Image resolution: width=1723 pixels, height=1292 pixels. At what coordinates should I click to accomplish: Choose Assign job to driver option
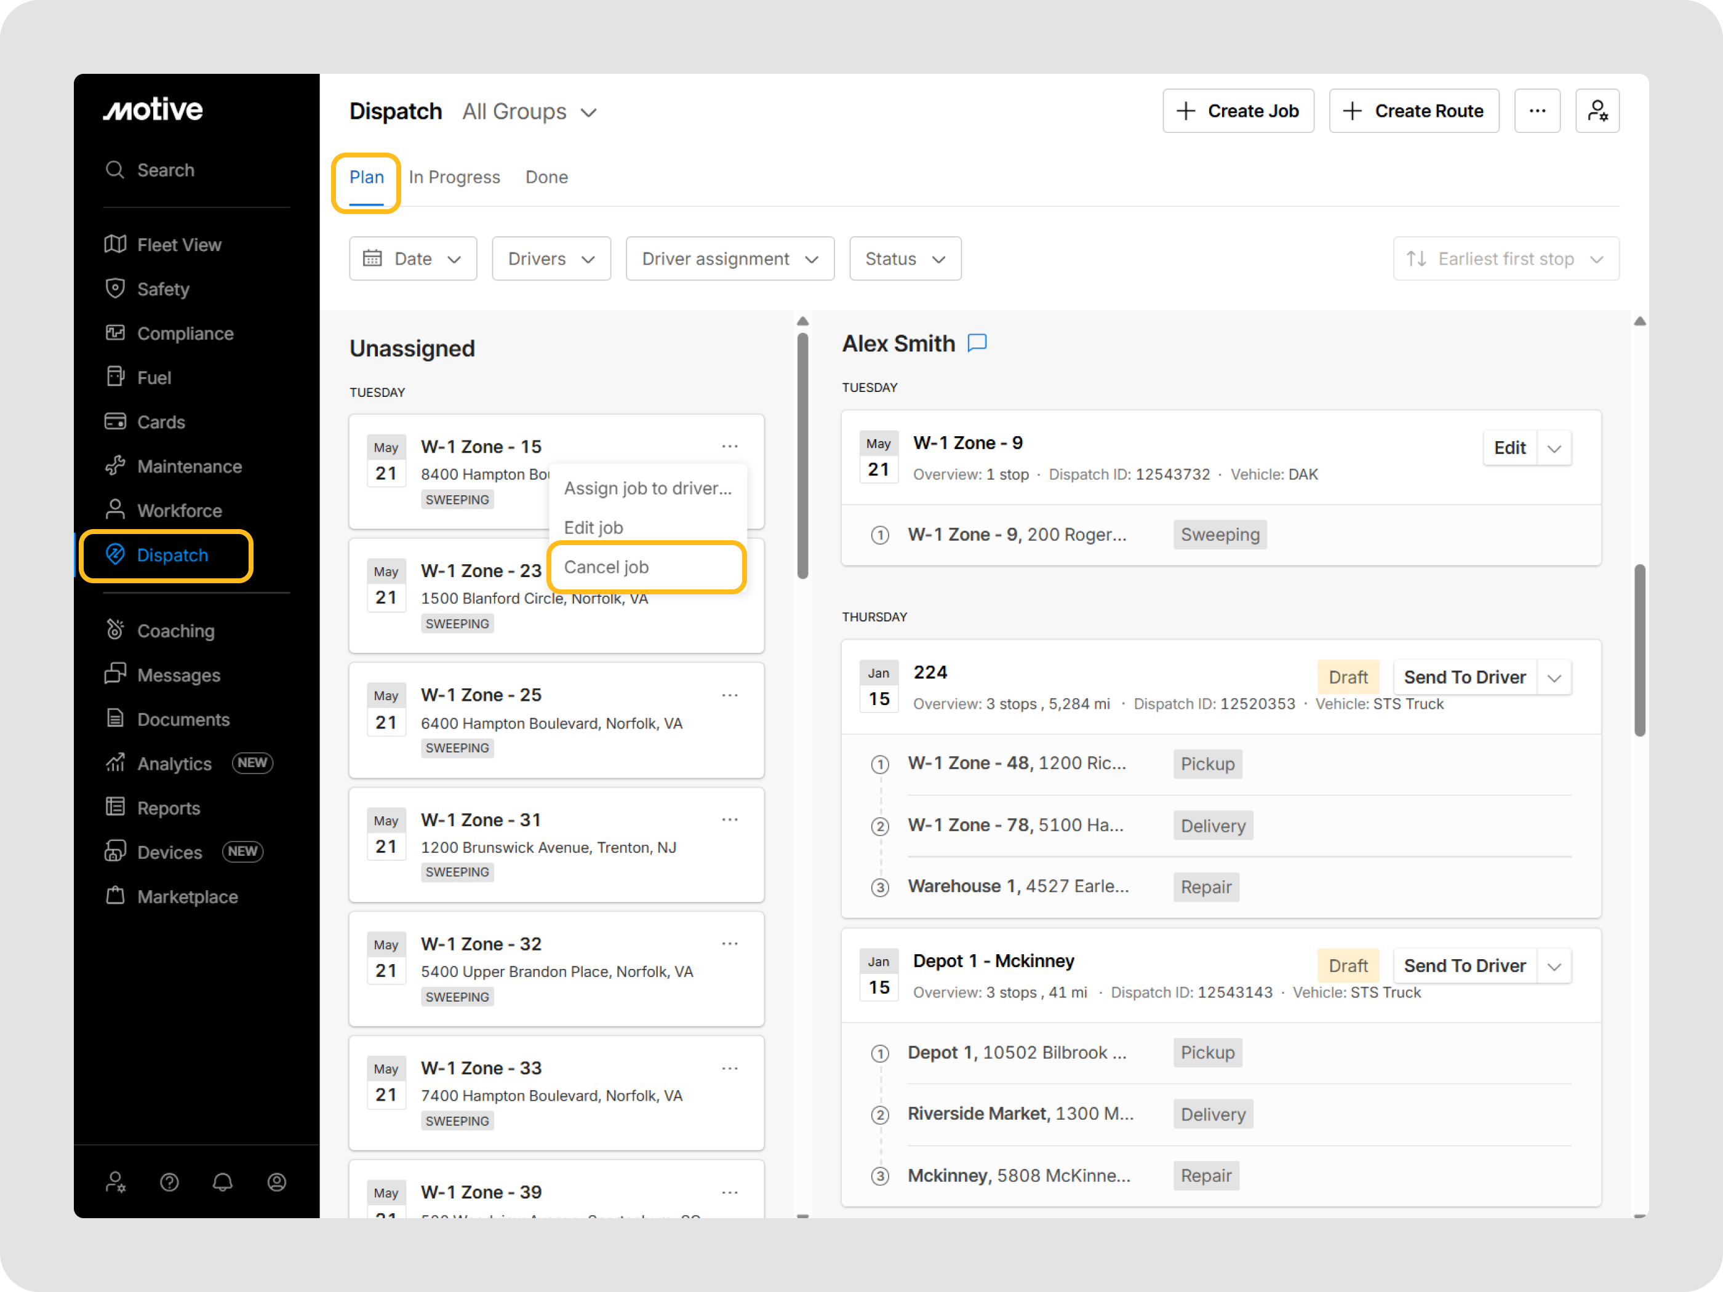tap(647, 488)
